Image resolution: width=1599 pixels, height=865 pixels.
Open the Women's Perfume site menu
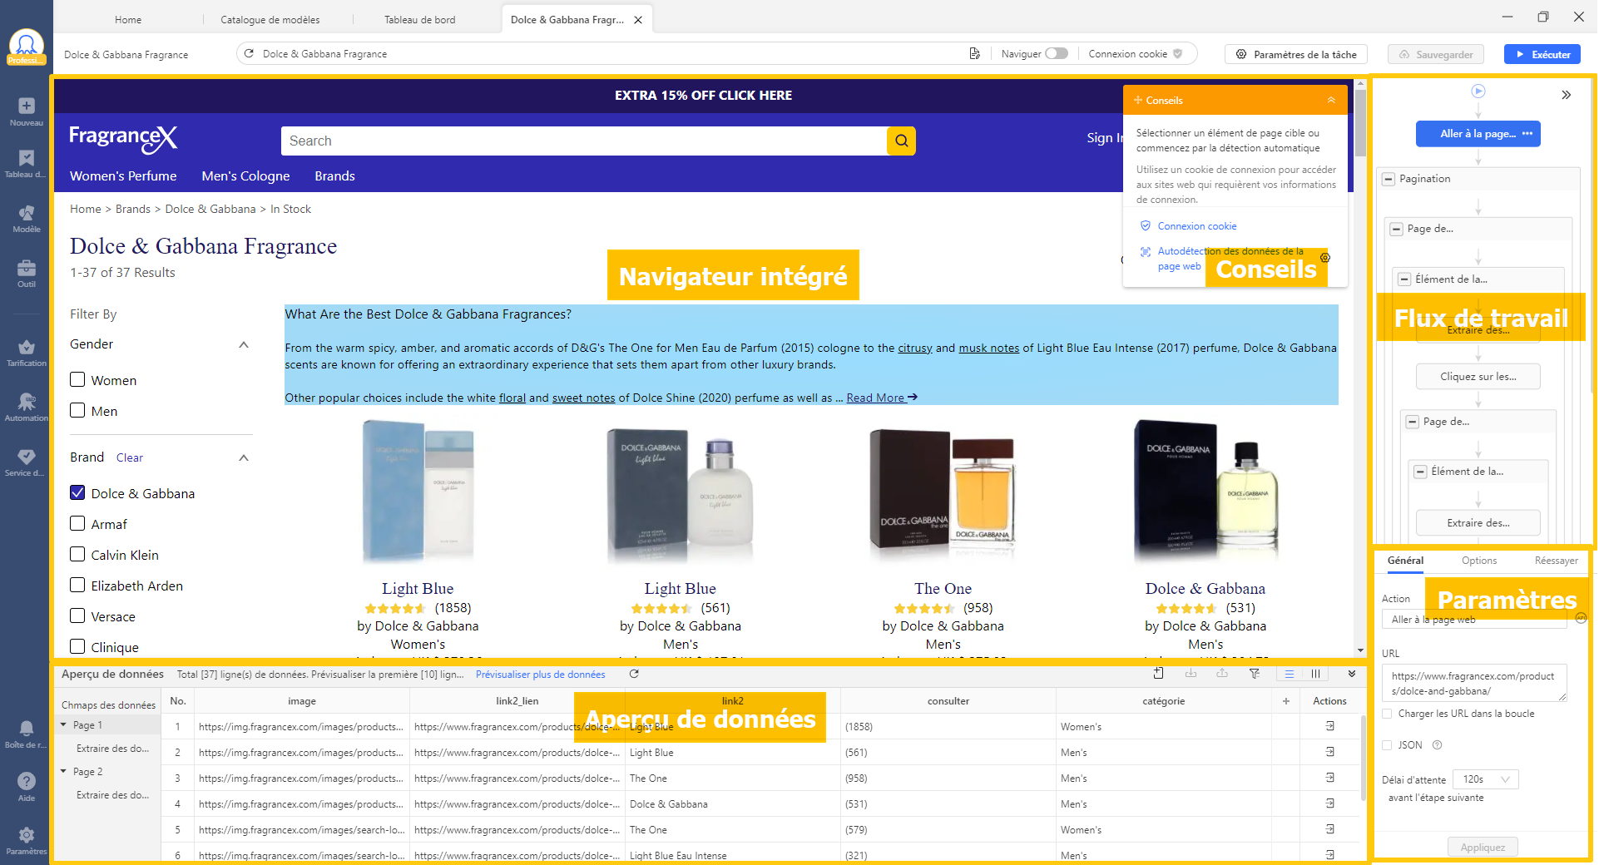click(123, 176)
